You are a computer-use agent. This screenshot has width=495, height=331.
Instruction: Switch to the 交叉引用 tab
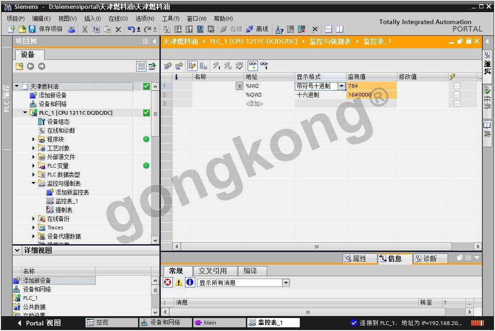click(215, 271)
